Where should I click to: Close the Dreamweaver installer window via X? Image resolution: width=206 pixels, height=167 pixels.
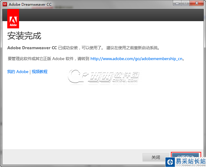197,3
